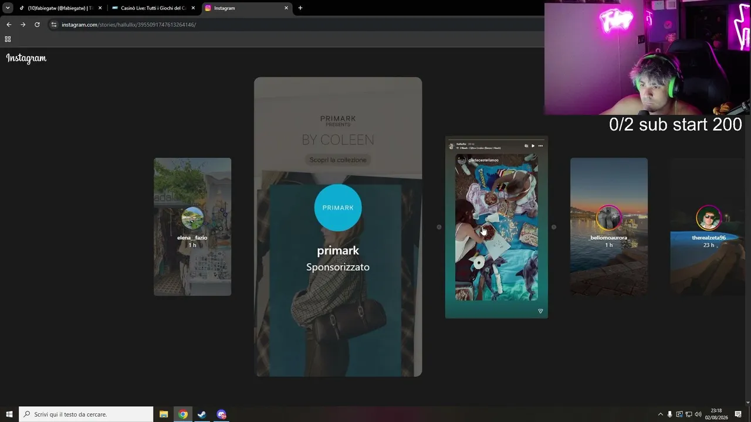This screenshot has height=422, width=751.
Task: Click the Windows taskbar search box
Action: [86, 414]
